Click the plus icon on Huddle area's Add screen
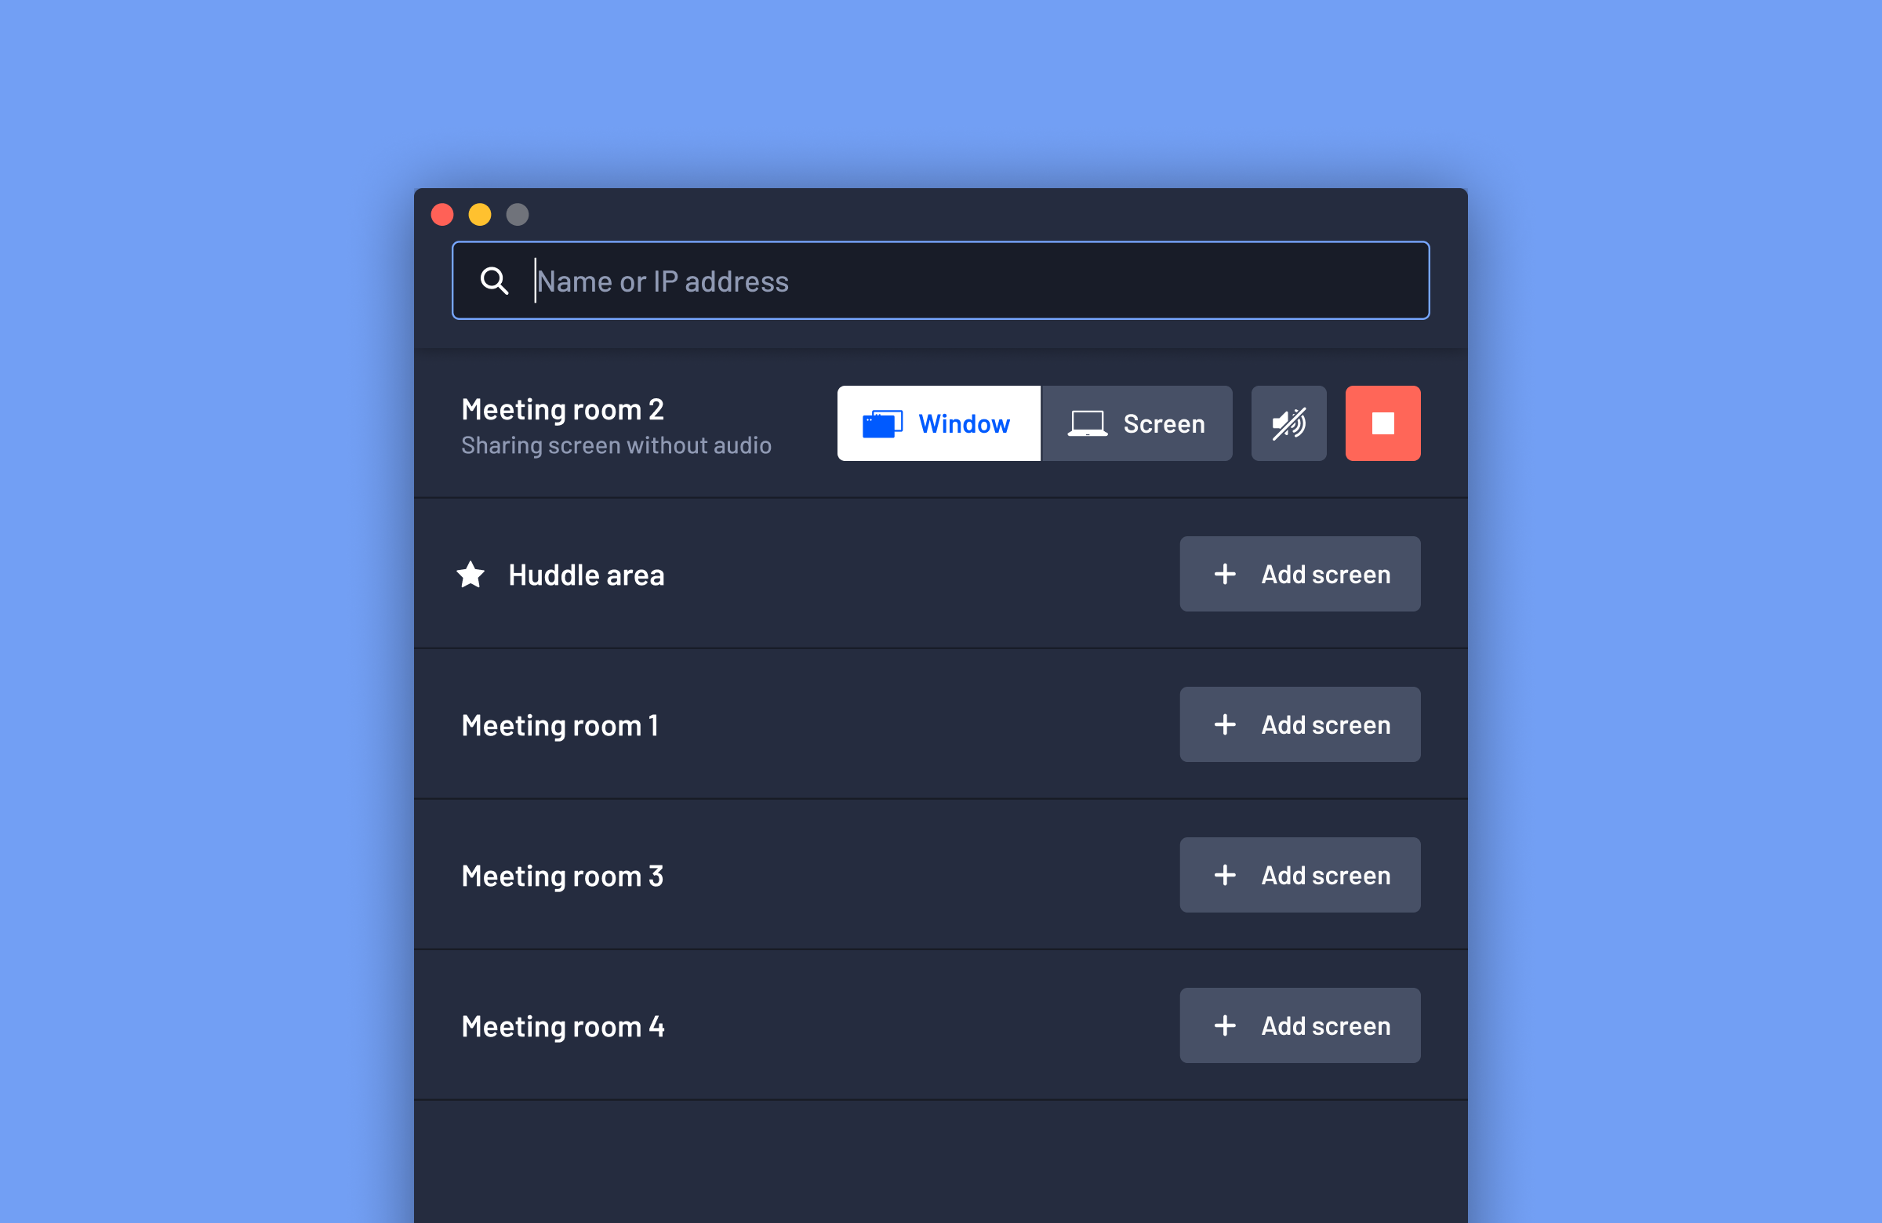This screenshot has height=1223, width=1882. pos(1224,574)
